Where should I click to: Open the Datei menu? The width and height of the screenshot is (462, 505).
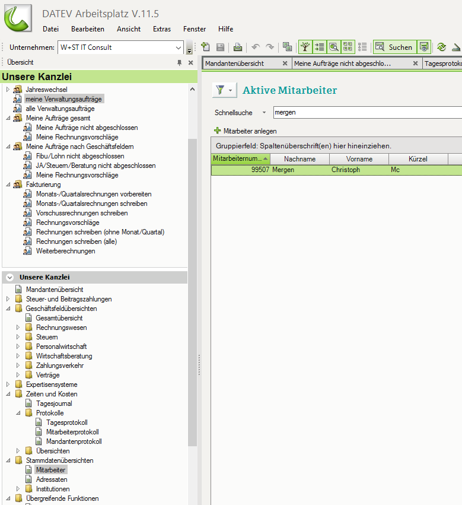[50, 29]
